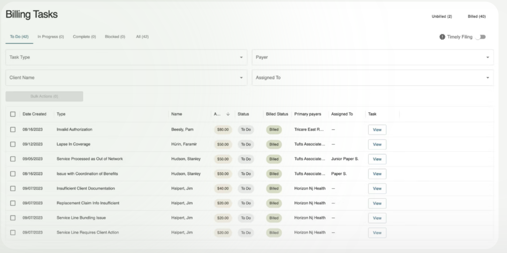View the Insufficient Client Documentation task
507x253 pixels.
377,188
